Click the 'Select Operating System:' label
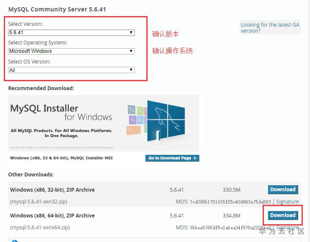 (x=38, y=43)
